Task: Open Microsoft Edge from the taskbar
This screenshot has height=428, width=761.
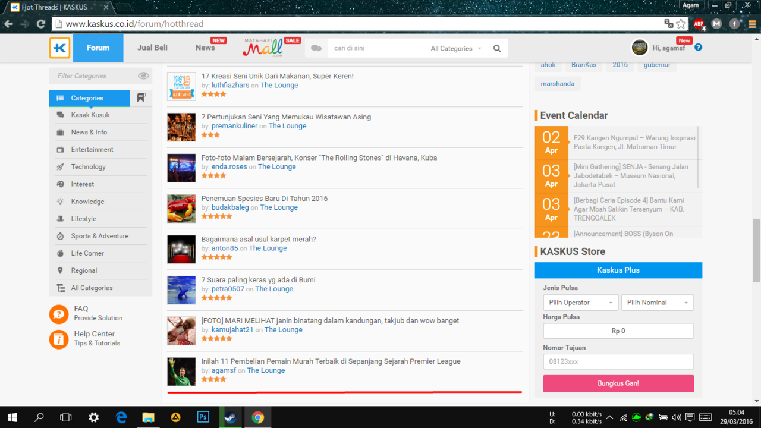Action: 121,417
